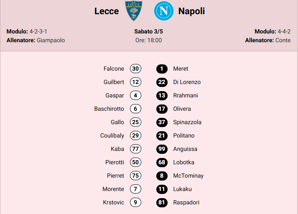298x214 pixels.
Task: Select Lukaku's number 11 jersey badge
Action: (x=162, y=189)
